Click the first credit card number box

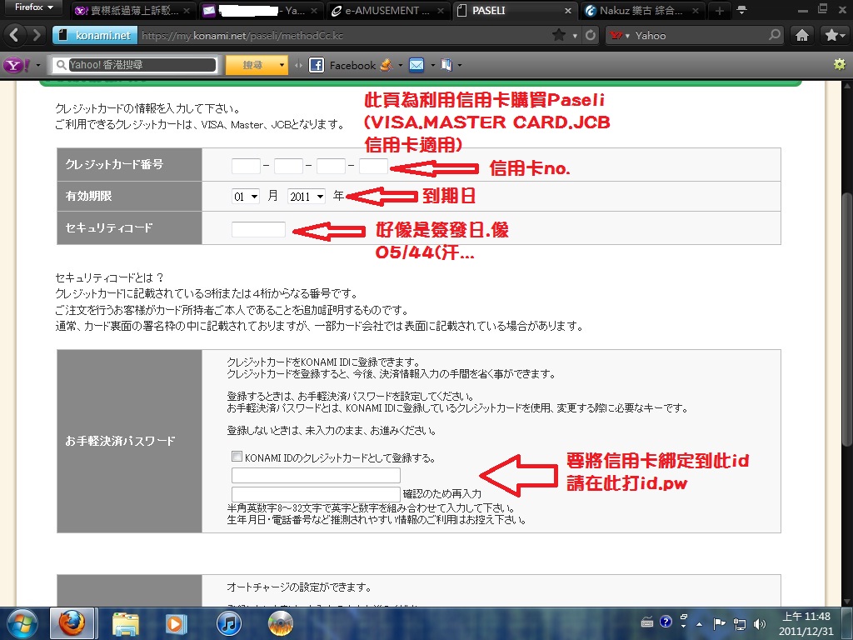click(246, 166)
